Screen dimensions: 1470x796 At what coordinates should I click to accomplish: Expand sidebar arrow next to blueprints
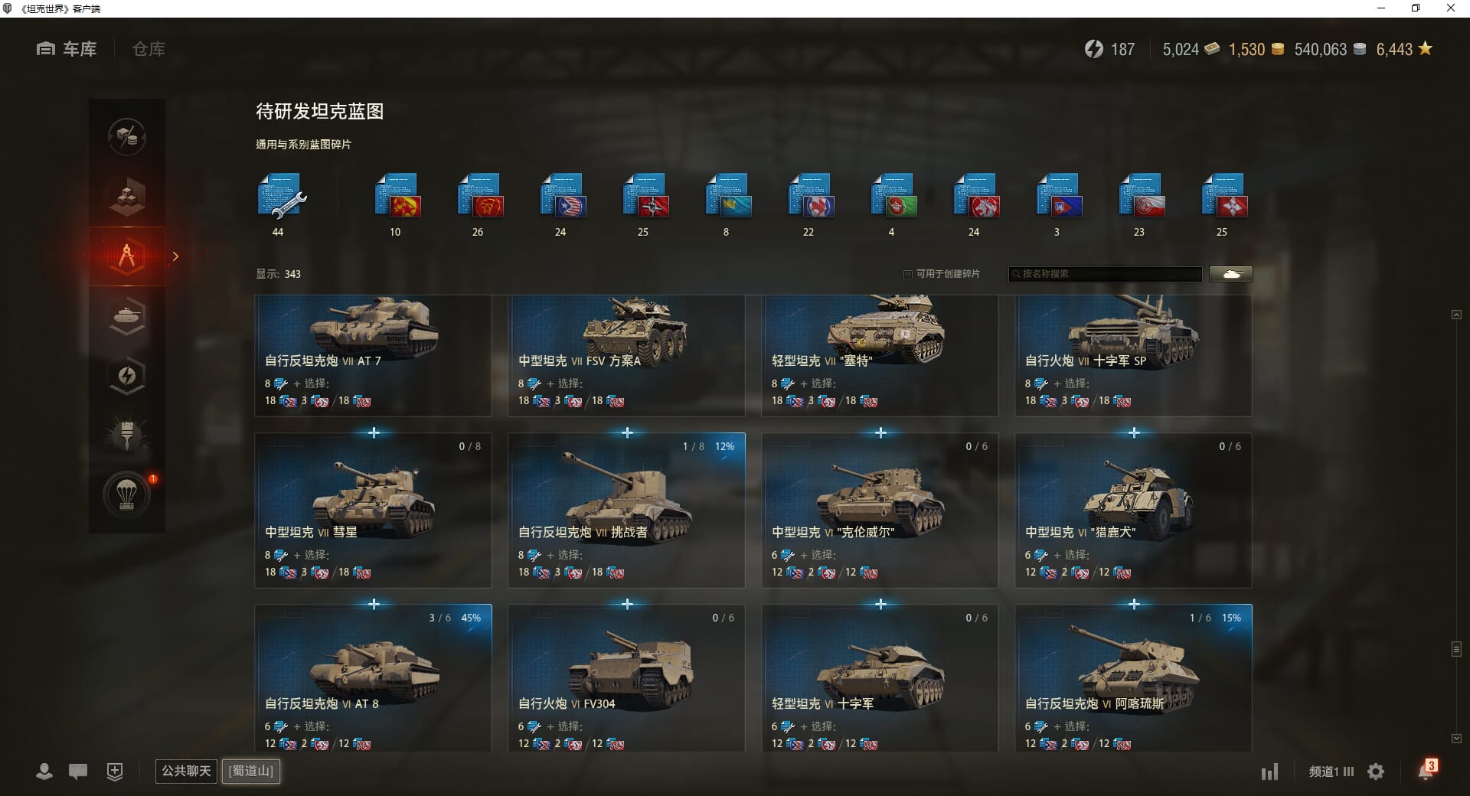click(x=175, y=256)
